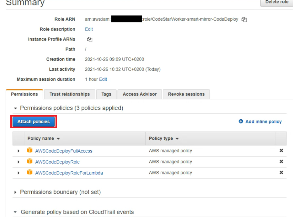
Task: Open the AWSCodeDeployRoleForLambda policy link
Action: [69, 173]
